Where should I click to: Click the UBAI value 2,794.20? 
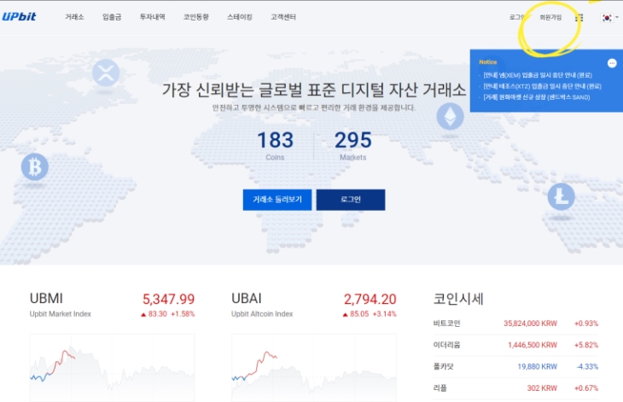[x=370, y=299]
